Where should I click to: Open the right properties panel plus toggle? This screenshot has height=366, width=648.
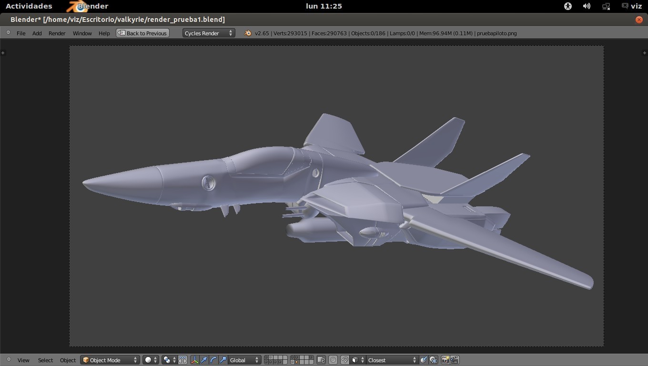(x=645, y=52)
